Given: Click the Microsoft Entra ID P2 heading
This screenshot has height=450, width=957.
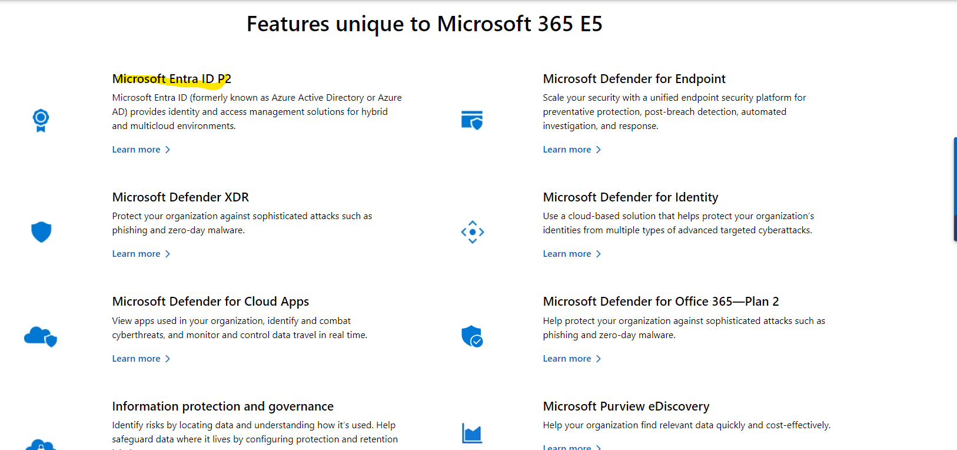Looking at the screenshot, I should (172, 79).
